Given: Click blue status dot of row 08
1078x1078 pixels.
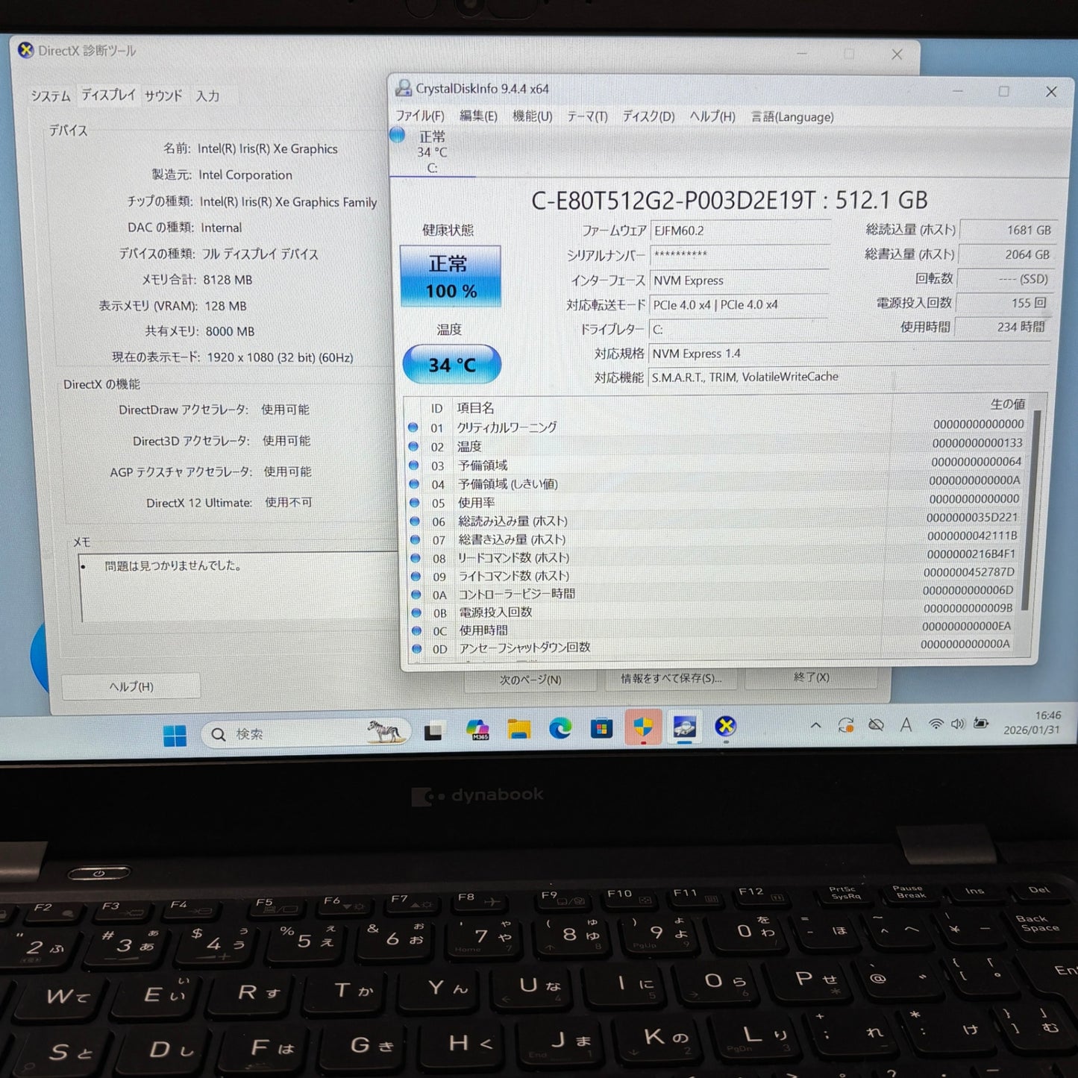Looking at the screenshot, I should (416, 557).
